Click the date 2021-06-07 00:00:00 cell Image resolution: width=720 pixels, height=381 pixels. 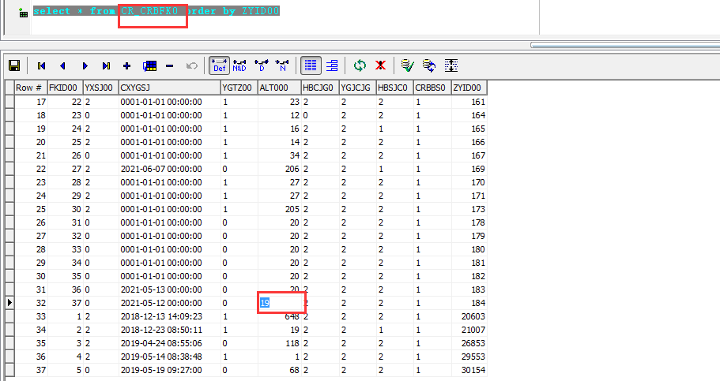click(x=169, y=169)
